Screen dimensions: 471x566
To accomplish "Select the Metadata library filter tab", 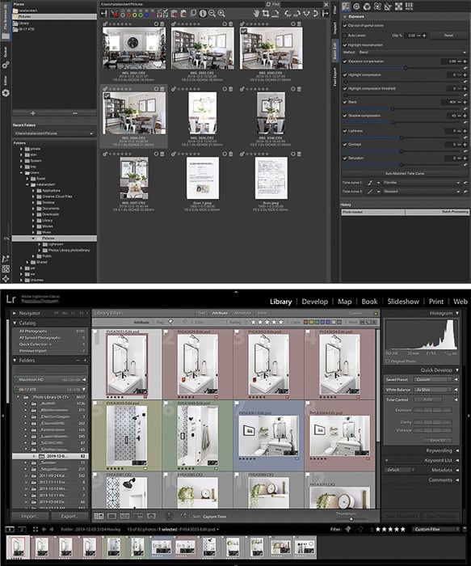I will pyautogui.click(x=242, y=313).
